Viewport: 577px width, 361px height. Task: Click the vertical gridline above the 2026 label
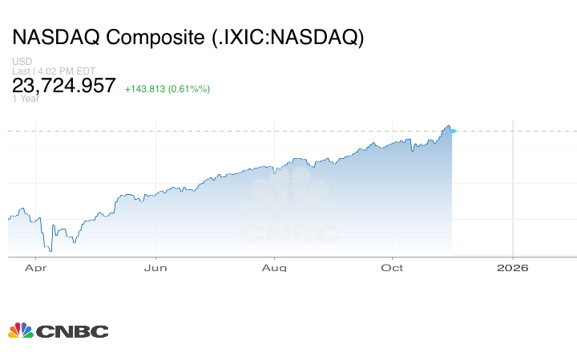click(x=513, y=193)
